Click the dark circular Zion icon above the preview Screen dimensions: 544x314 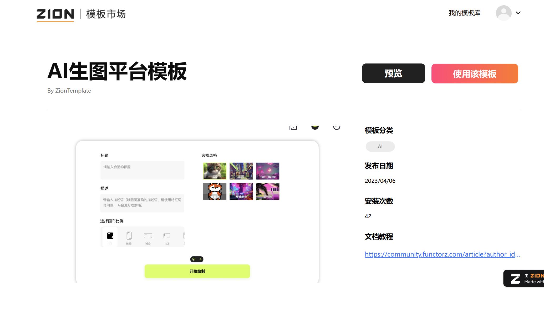pyautogui.click(x=315, y=127)
